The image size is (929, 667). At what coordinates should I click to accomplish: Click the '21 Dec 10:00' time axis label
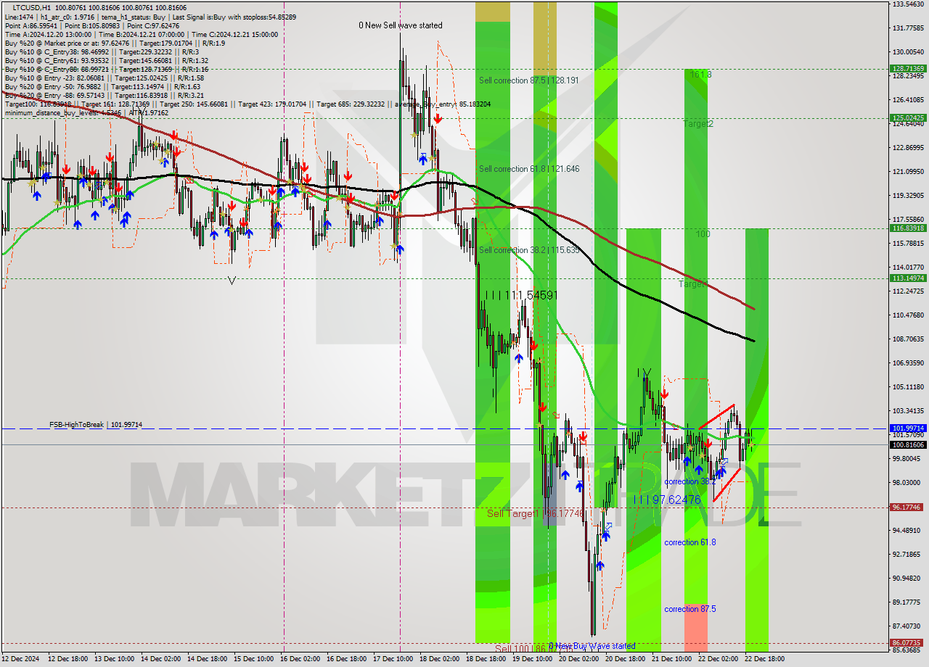pos(673,658)
